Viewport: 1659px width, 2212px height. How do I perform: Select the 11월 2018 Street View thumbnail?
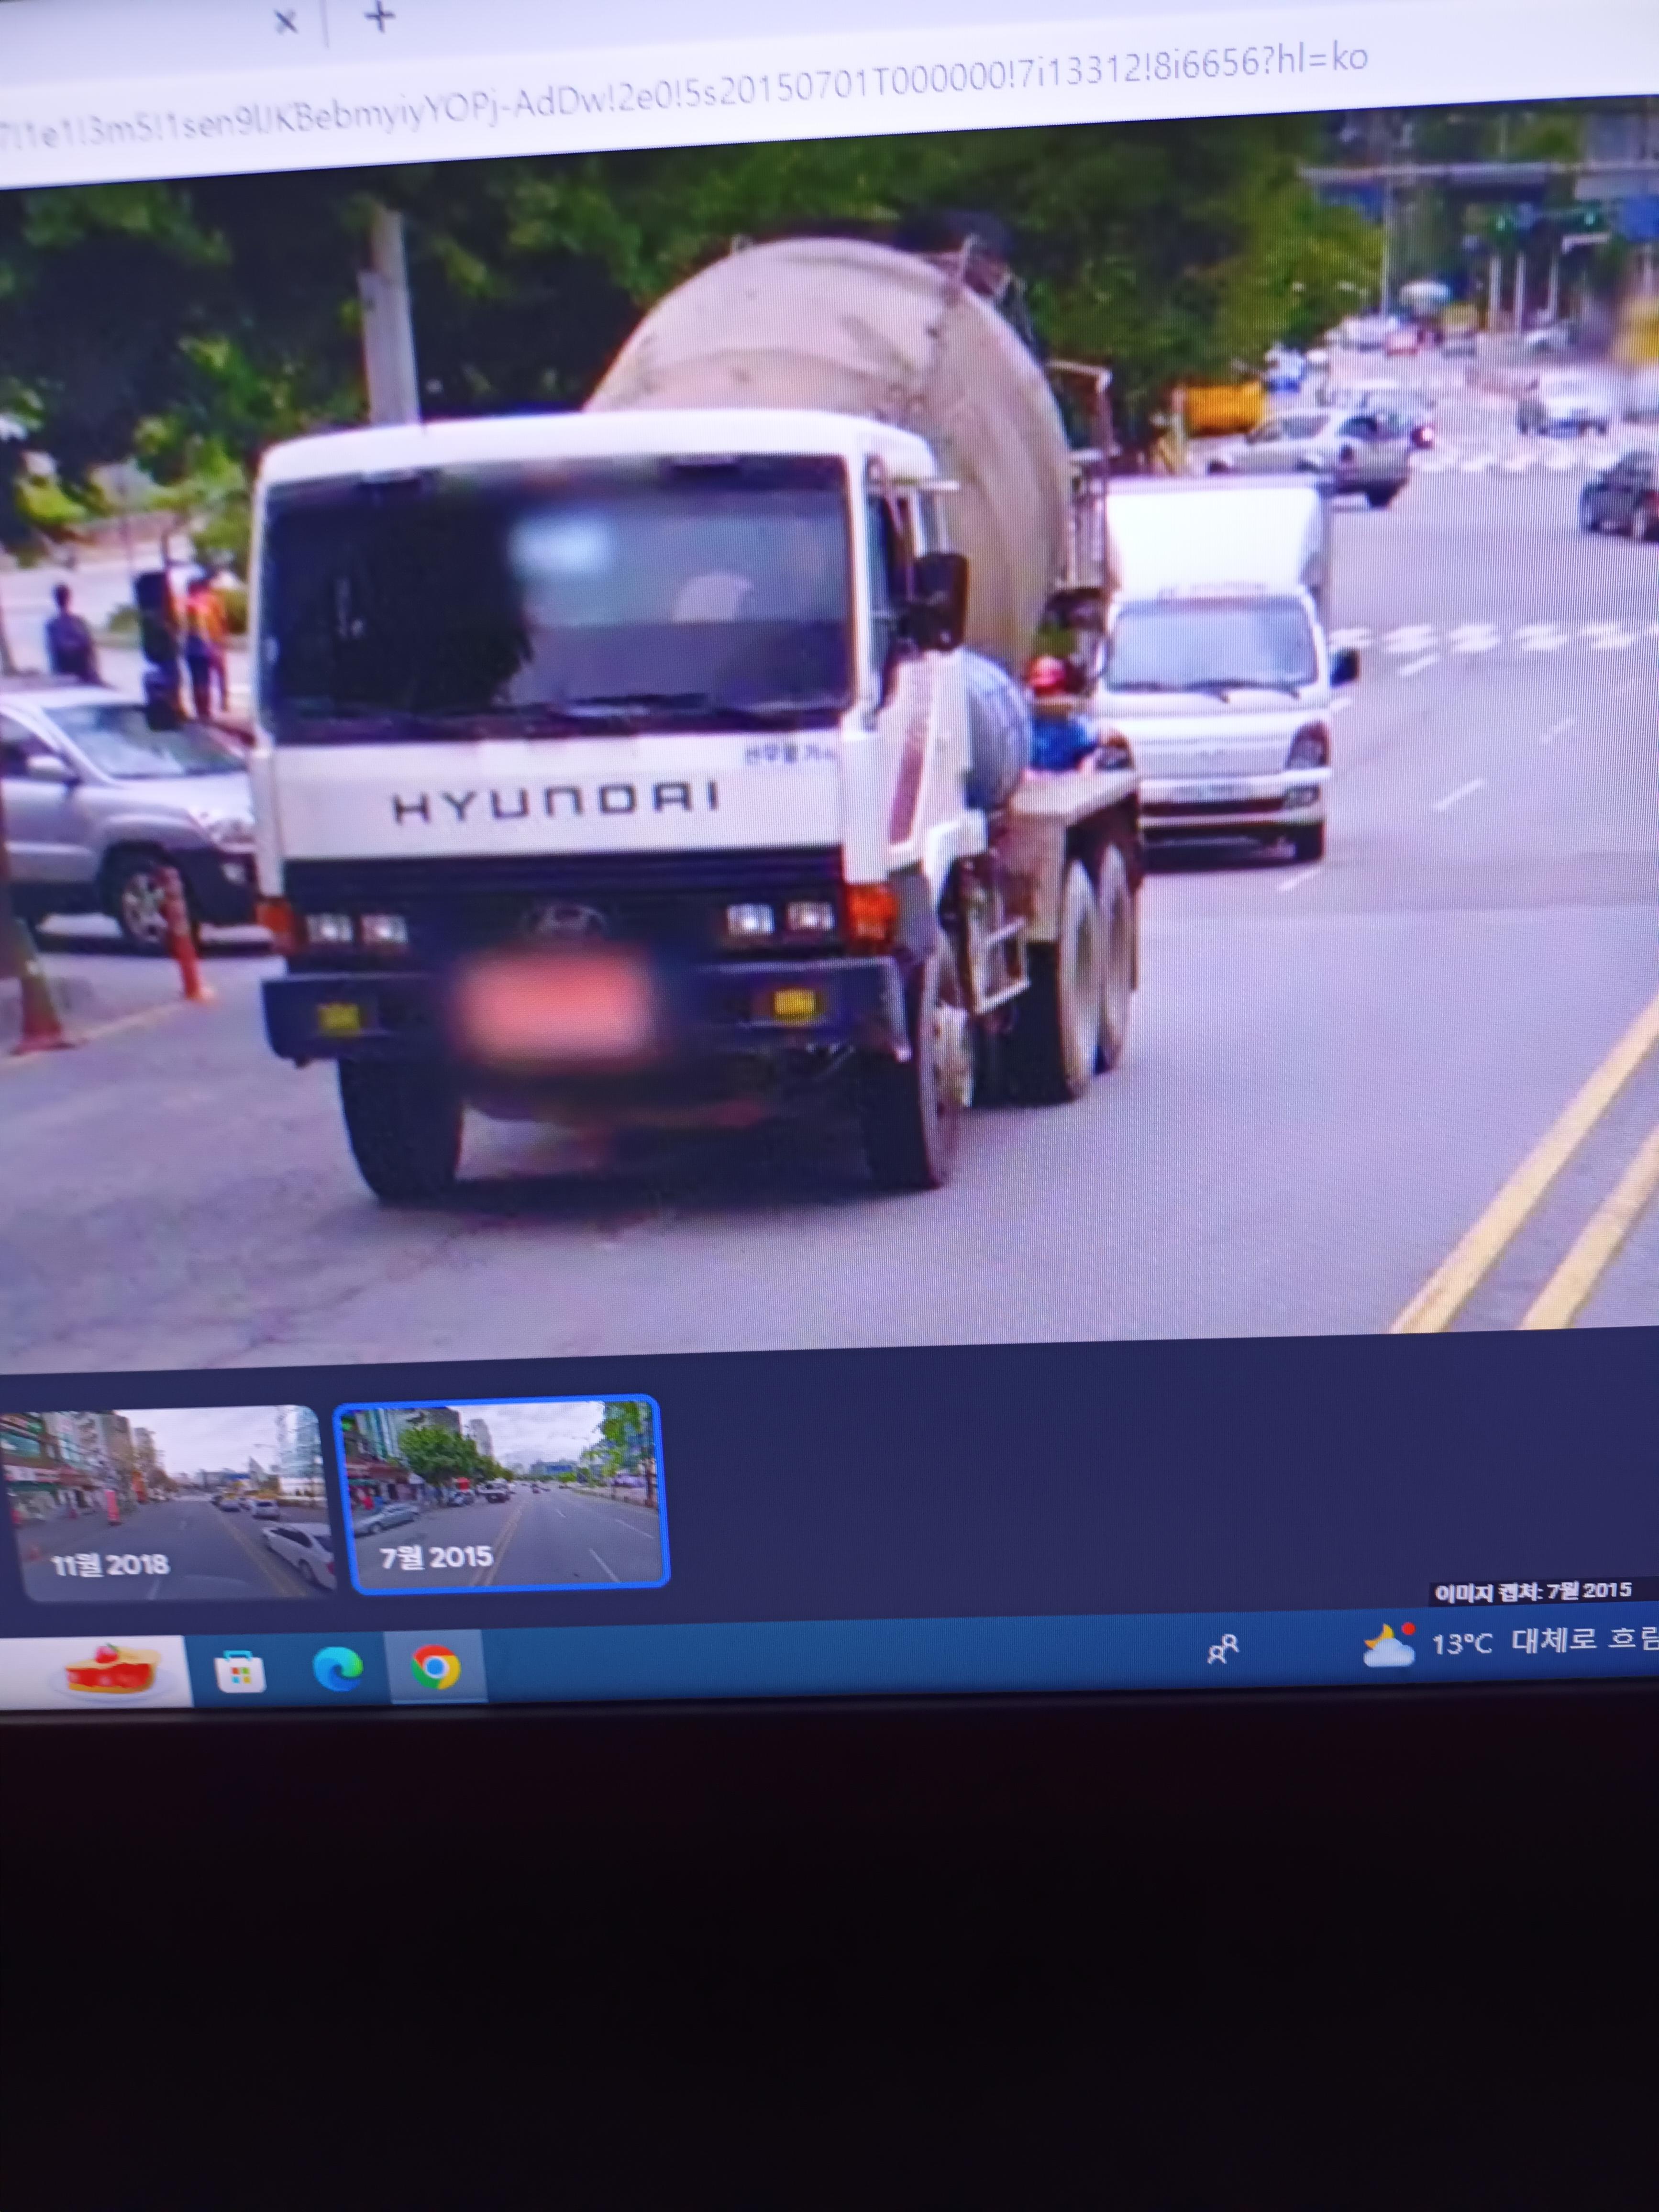[x=168, y=1502]
